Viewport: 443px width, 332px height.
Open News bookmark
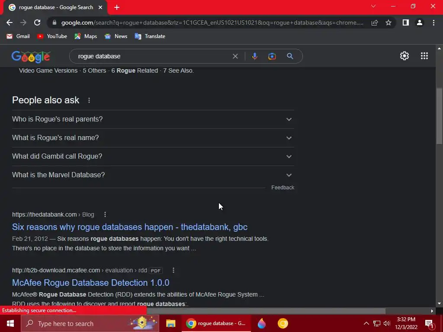pos(116,36)
